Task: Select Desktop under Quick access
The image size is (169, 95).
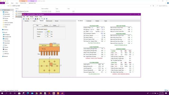Action: [6, 12]
